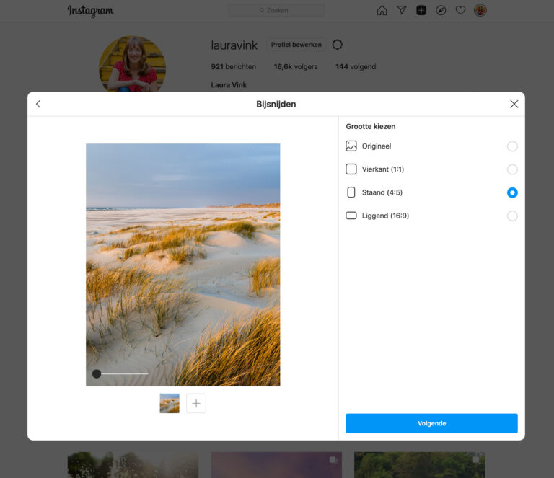Click the zoom slider handle on photo
554x478 pixels.
point(97,373)
